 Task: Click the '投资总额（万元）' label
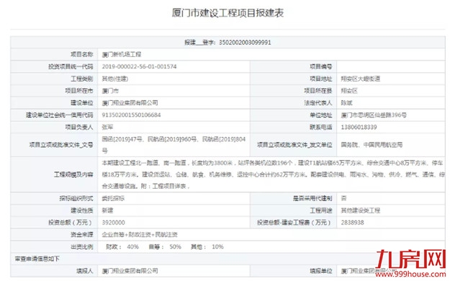click(x=71, y=223)
